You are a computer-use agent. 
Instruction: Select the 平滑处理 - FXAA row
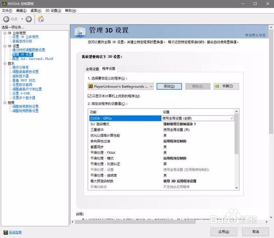[162, 153]
